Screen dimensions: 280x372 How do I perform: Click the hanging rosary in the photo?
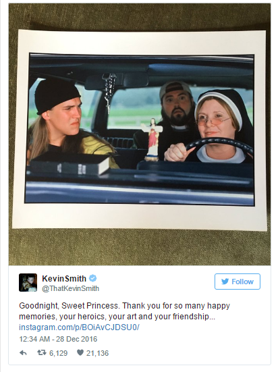click(109, 92)
